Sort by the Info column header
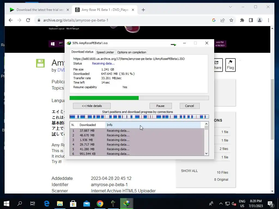 coord(153,125)
